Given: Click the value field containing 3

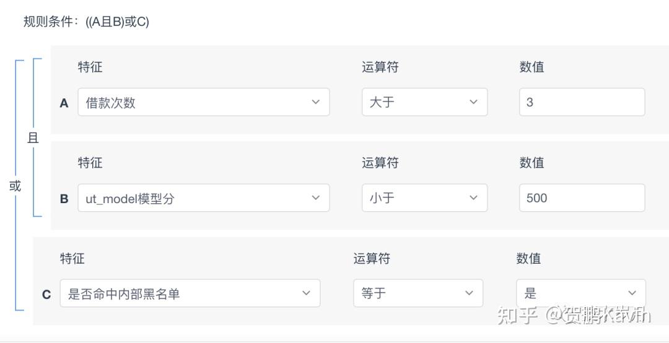Looking at the screenshot, I should (582, 102).
